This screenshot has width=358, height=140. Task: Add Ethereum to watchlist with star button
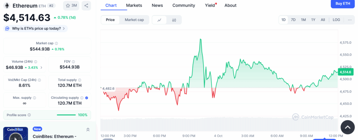(x=71, y=6)
